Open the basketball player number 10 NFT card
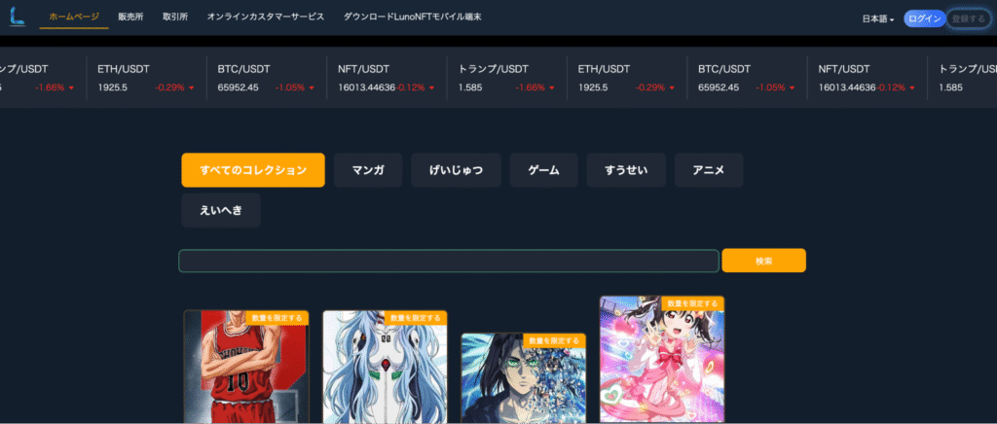The width and height of the screenshot is (997, 424). click(246, 367)
